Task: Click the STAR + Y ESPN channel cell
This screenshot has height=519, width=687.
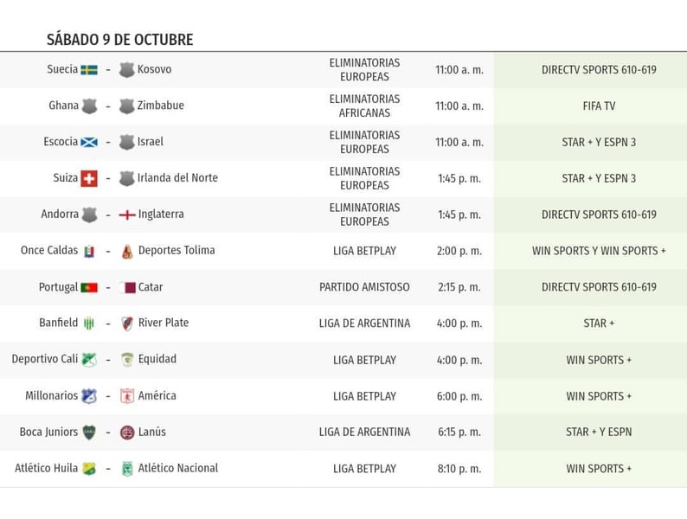Action: (599, 432)
